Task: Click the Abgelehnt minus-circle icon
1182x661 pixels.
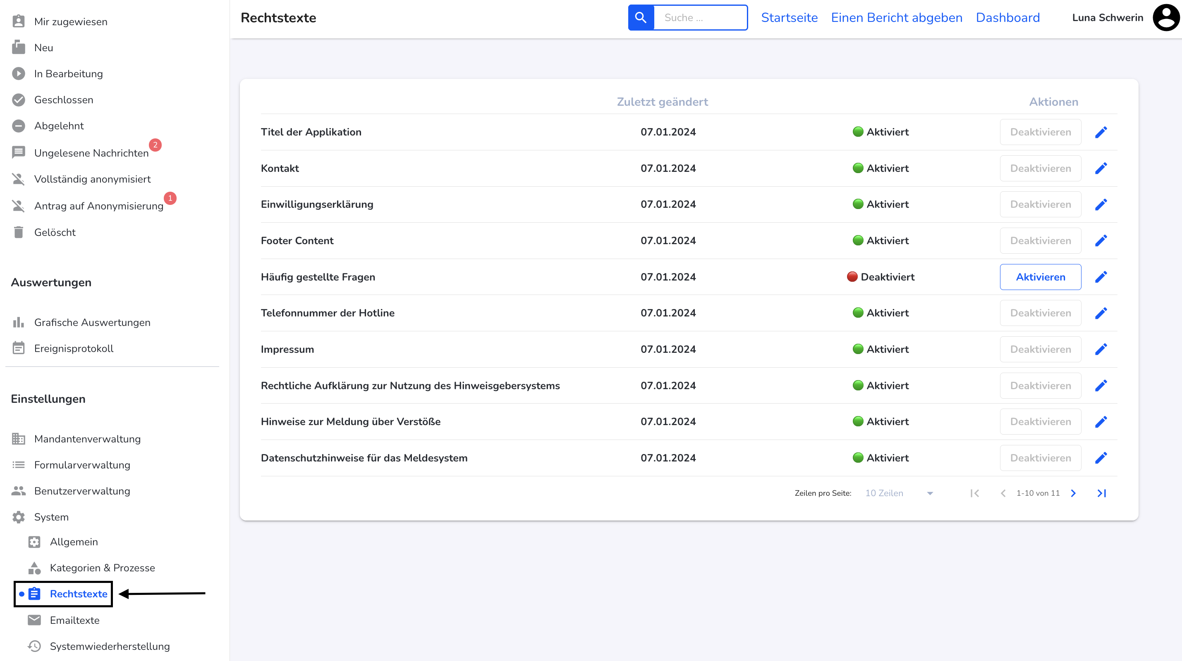Action: point(18,126)
